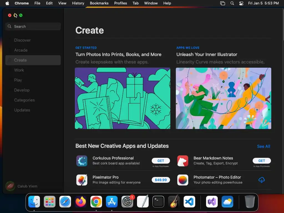Click the search magnifier icon in sidebar
Screen dimensions: 284x213
tap(9, 26)
